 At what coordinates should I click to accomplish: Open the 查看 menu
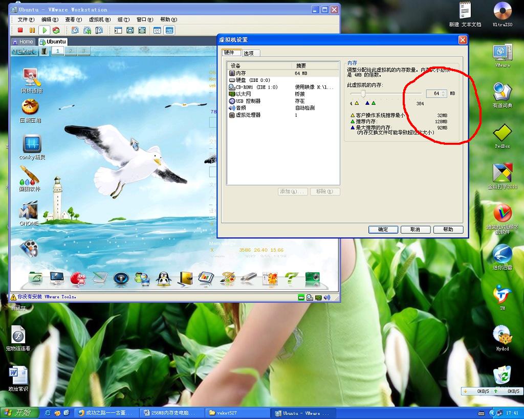pos(74,20)
